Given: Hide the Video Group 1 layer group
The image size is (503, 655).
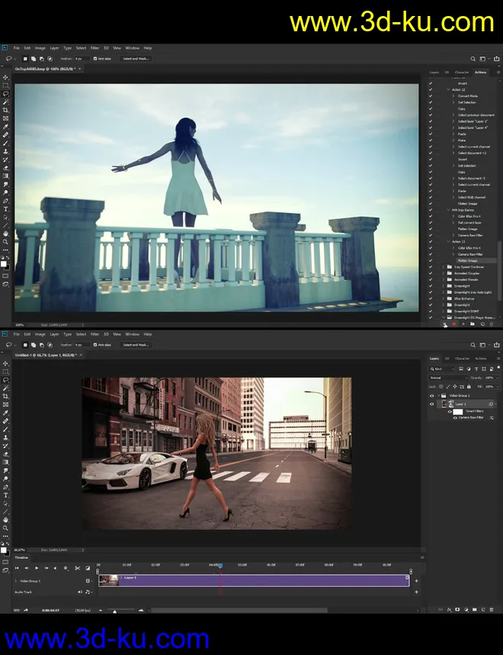Looking at the screenshot, I should [431, 395].
